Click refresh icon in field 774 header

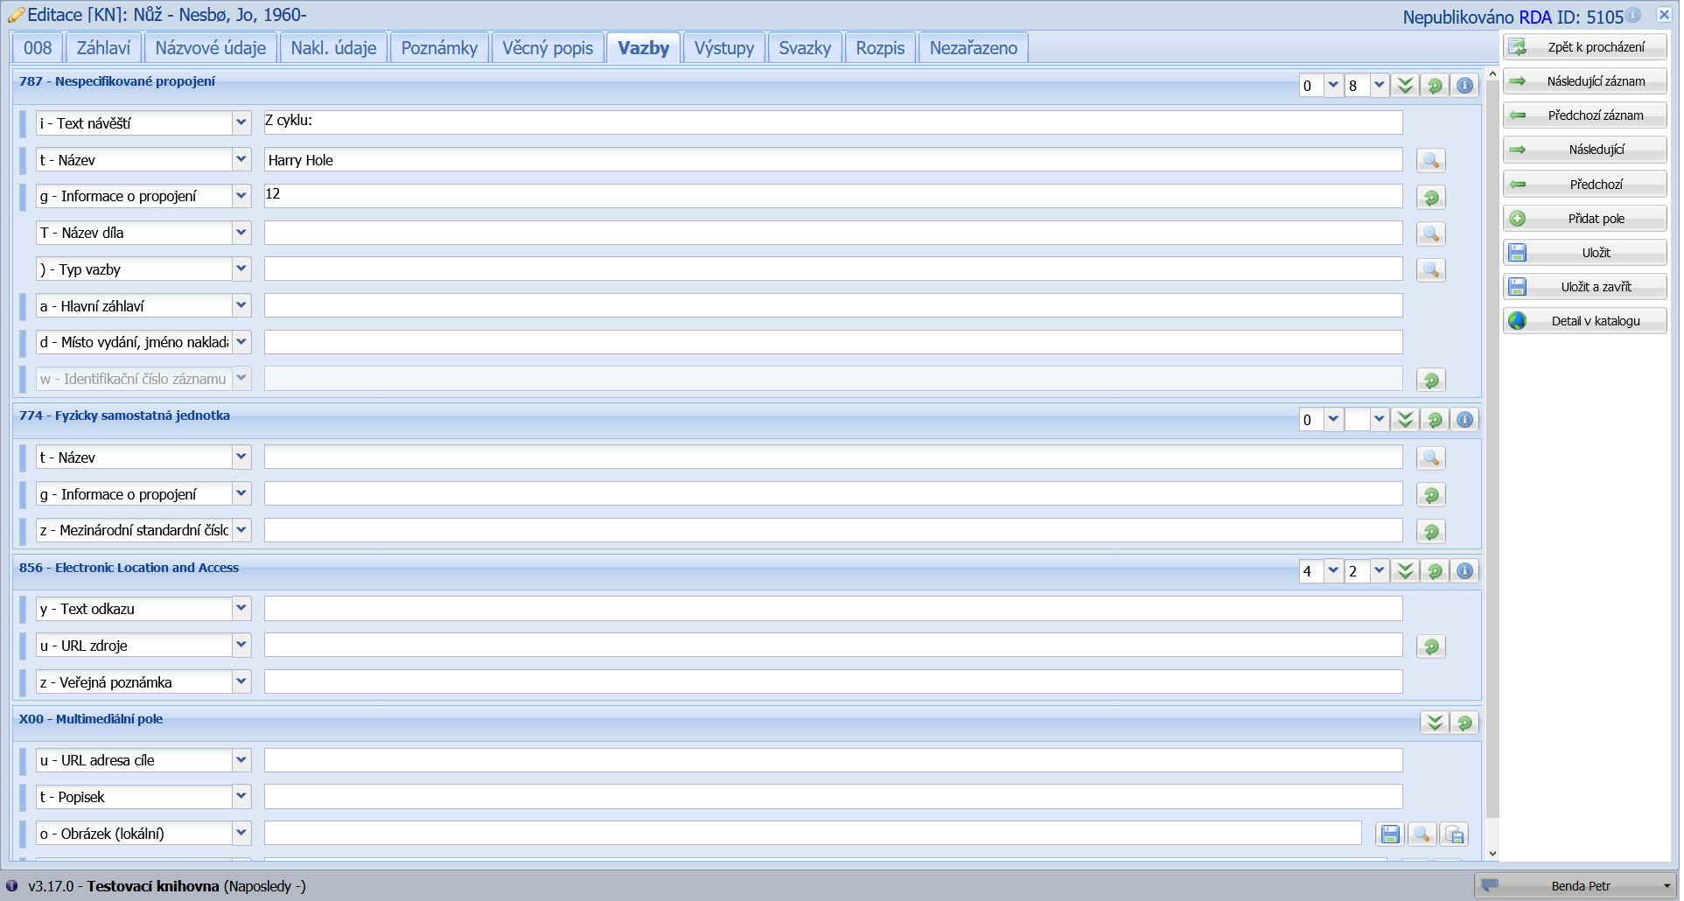[x=1435, y=420]
